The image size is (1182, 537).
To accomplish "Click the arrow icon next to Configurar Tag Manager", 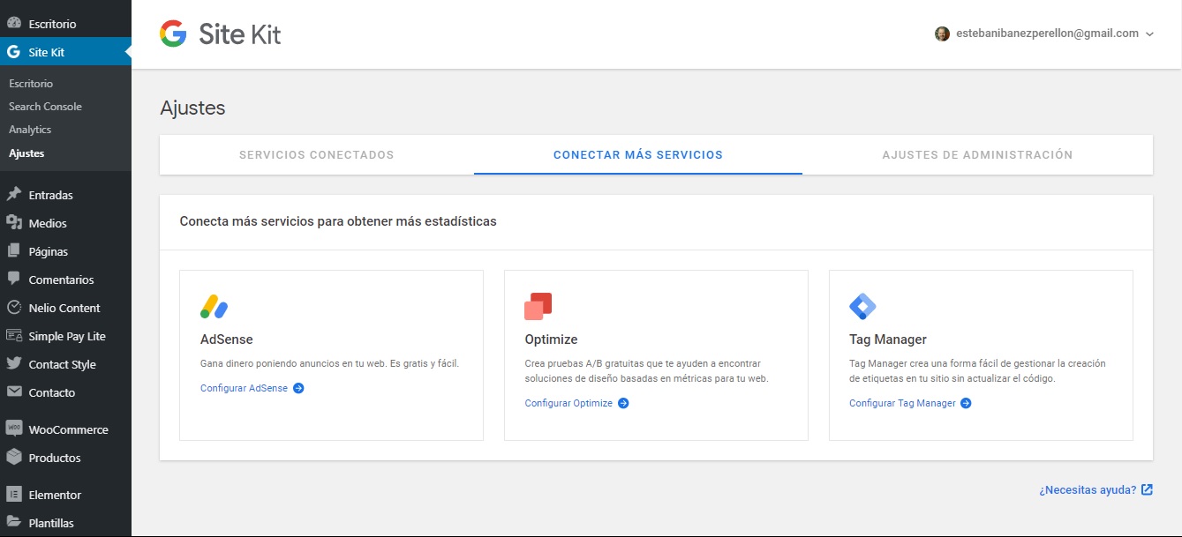I will [x=966, y=403].
